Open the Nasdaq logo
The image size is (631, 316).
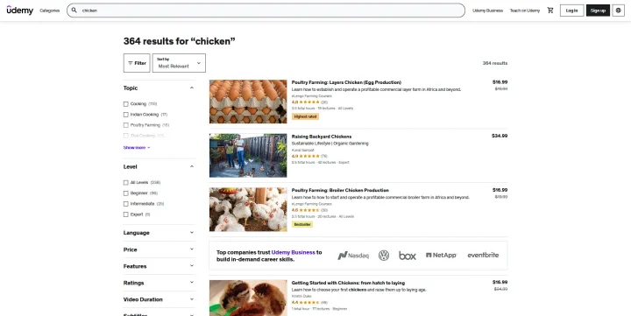(353, 256)
